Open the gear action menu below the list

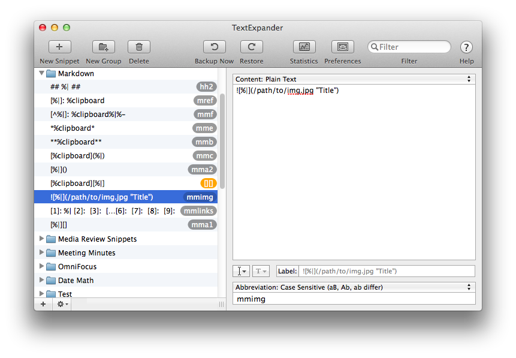62,304
